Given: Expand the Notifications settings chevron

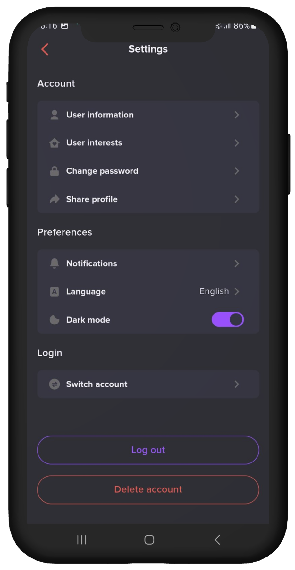Looking at the screenshot, I should 237,263.
